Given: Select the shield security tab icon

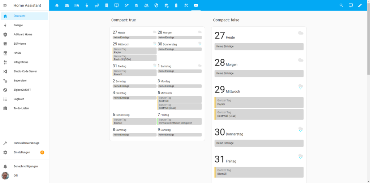Looking at the screenshot, I should [x=156, y=5].
